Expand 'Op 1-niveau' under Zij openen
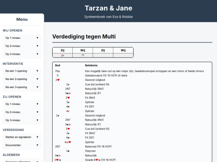 click(x=22, y=104)
